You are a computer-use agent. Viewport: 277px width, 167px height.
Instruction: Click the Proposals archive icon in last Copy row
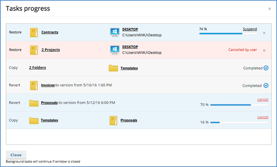click(114, 121)
